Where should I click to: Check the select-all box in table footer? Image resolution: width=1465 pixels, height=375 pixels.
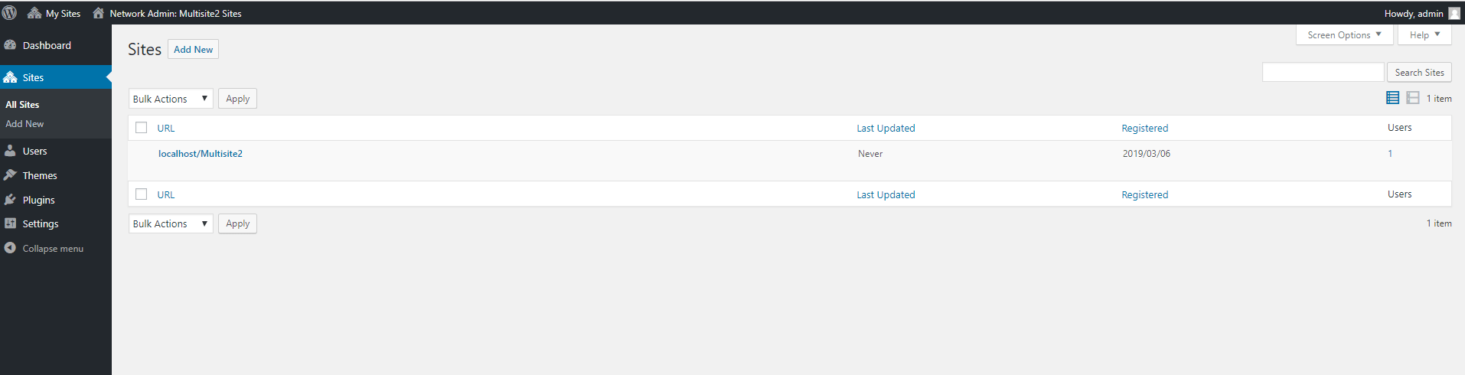[142, 194]
